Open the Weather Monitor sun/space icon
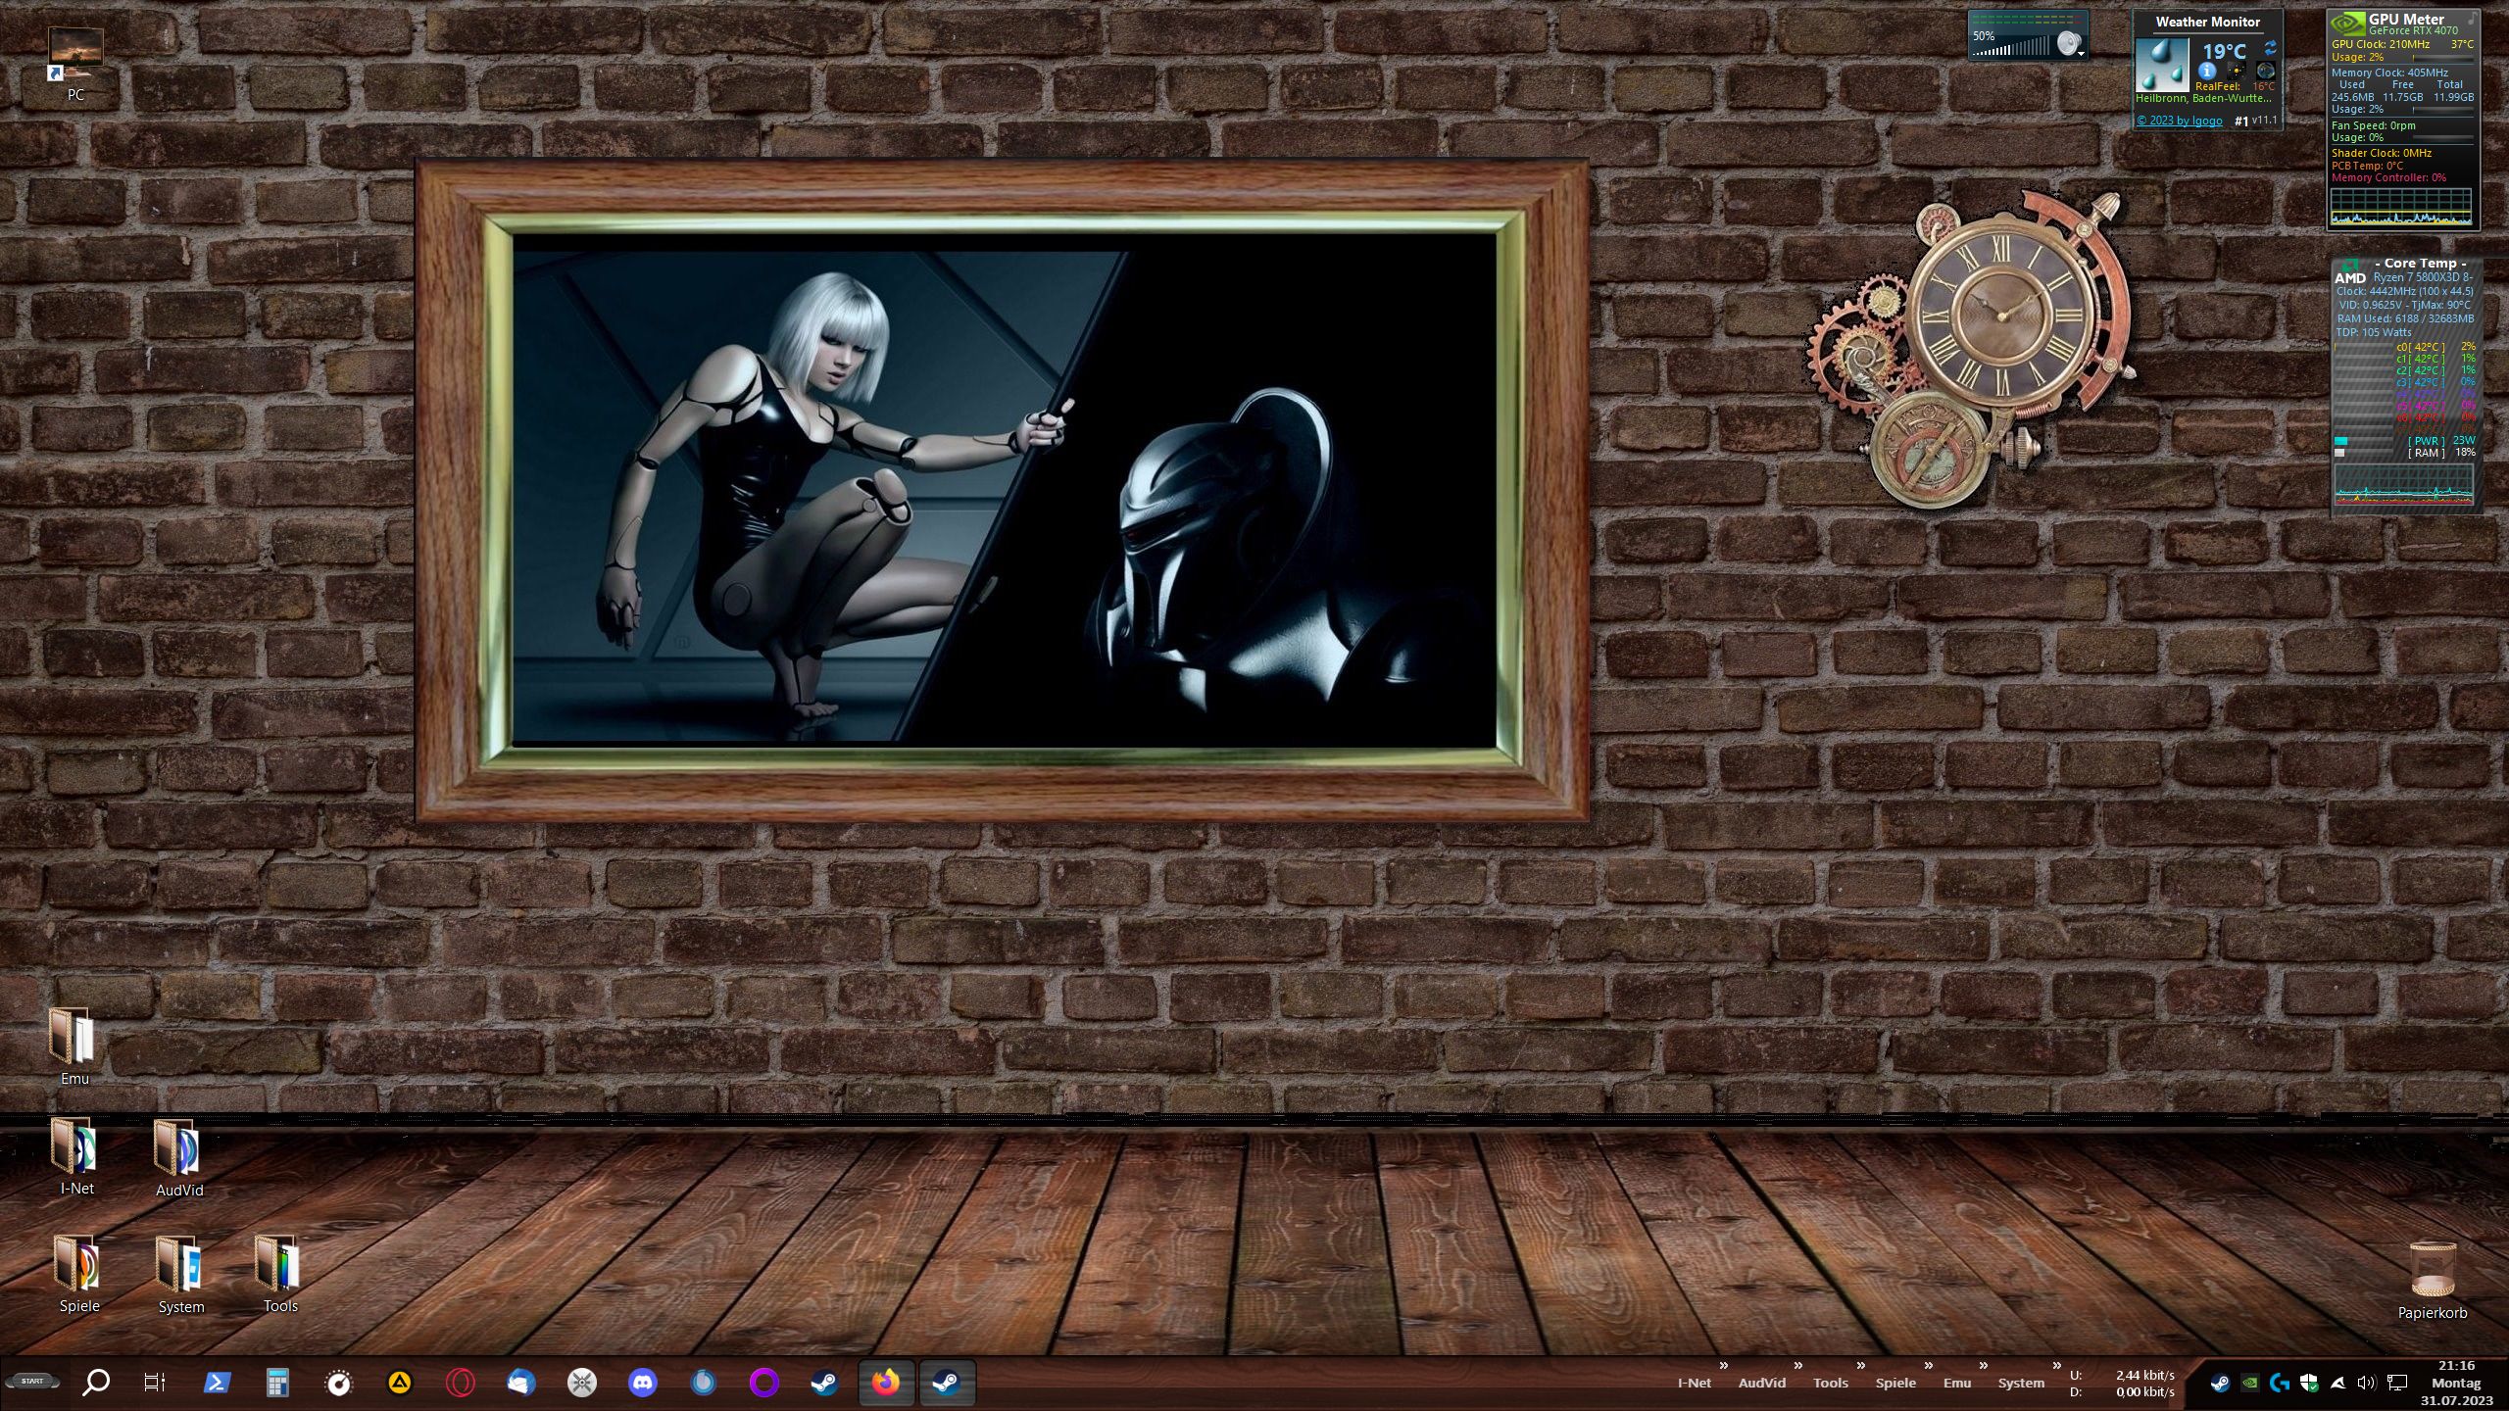The width and height of the screenshot is (2509, 1411). pyautogui.click(x=2237, y=71)
